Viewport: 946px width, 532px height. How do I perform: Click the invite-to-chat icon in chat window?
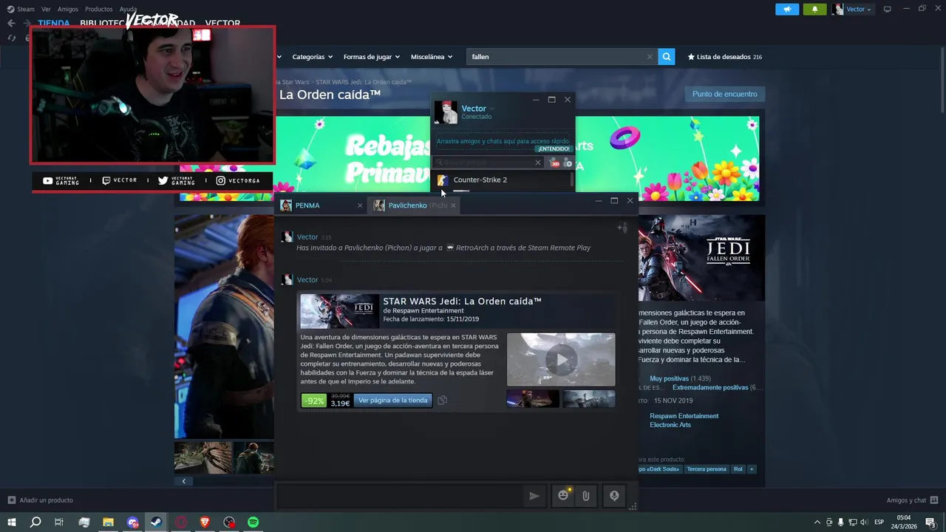[x=622, y=228]
